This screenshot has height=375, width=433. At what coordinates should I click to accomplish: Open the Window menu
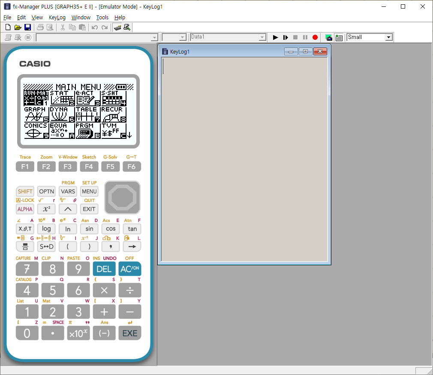pos(81,18)
